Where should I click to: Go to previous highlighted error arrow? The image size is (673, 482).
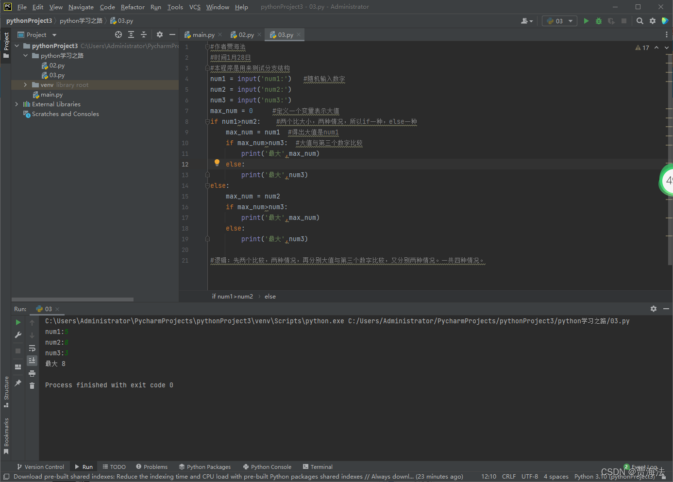(656, 48)
